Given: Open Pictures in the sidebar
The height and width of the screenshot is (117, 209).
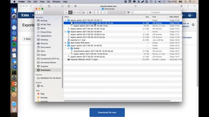Looking at the screenshot, I should [44, 44].
